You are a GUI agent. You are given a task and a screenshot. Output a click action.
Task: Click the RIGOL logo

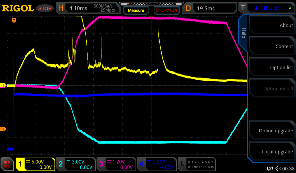(18, 8)
